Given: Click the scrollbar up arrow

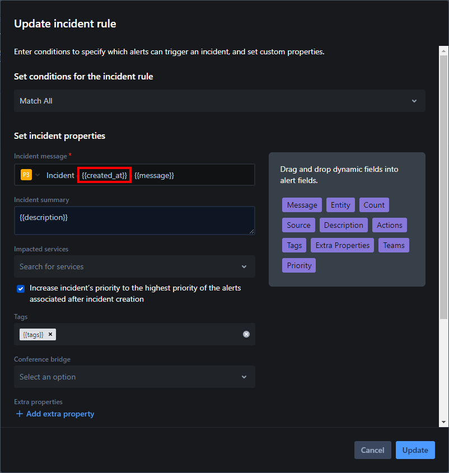Looking at the screenshot, I should tap(443, 51).
